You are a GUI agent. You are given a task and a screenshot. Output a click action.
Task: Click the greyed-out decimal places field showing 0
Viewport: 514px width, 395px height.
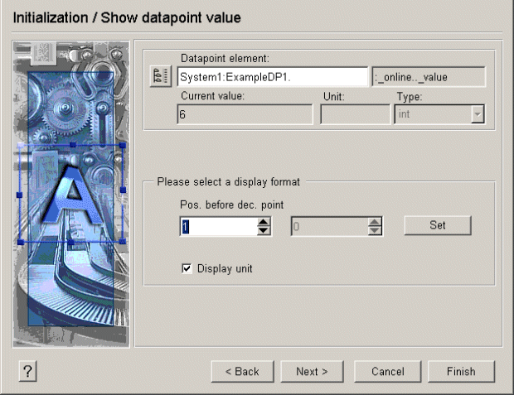coord(328,225)
